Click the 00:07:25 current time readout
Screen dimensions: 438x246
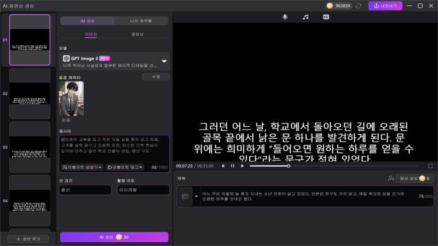[x=185, y=166]
